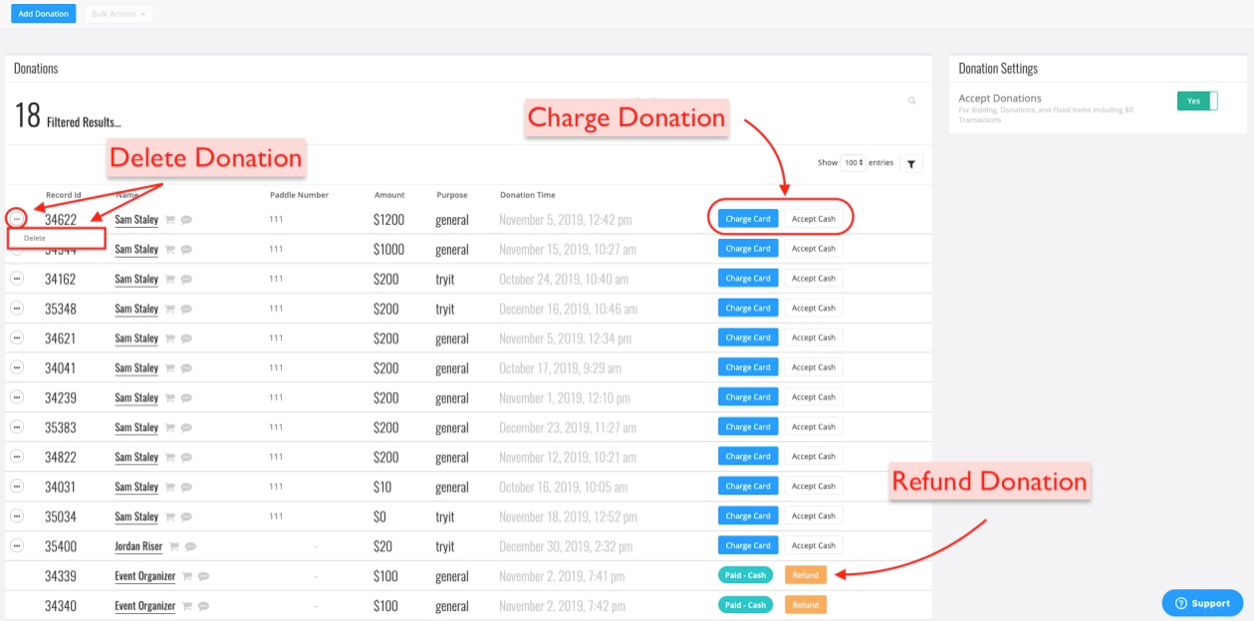1254x621 pixels.
Task: Click Charge Card for the $1000 donation
Action: [748, 249]
